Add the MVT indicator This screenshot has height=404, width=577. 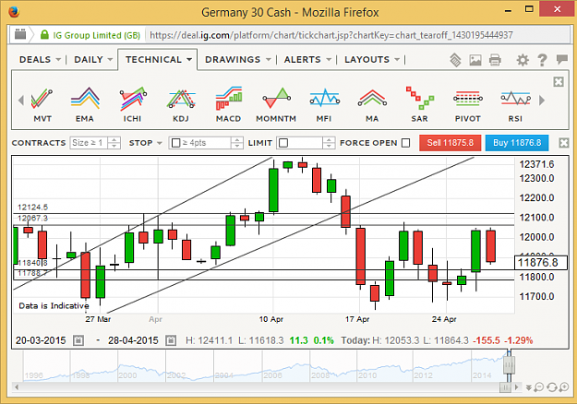[x=42, y=104]
